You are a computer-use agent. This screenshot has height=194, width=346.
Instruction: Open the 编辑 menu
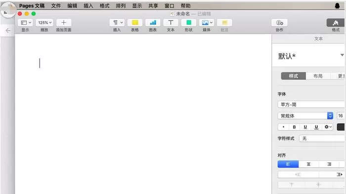click(x=72, y=6)
